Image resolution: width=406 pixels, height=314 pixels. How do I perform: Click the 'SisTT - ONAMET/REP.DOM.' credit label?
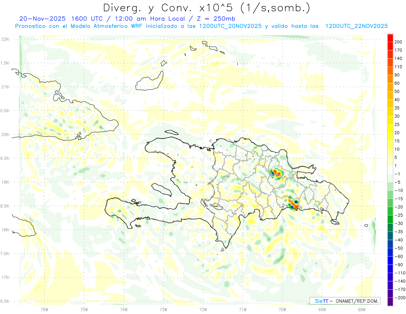pos(345,301)
